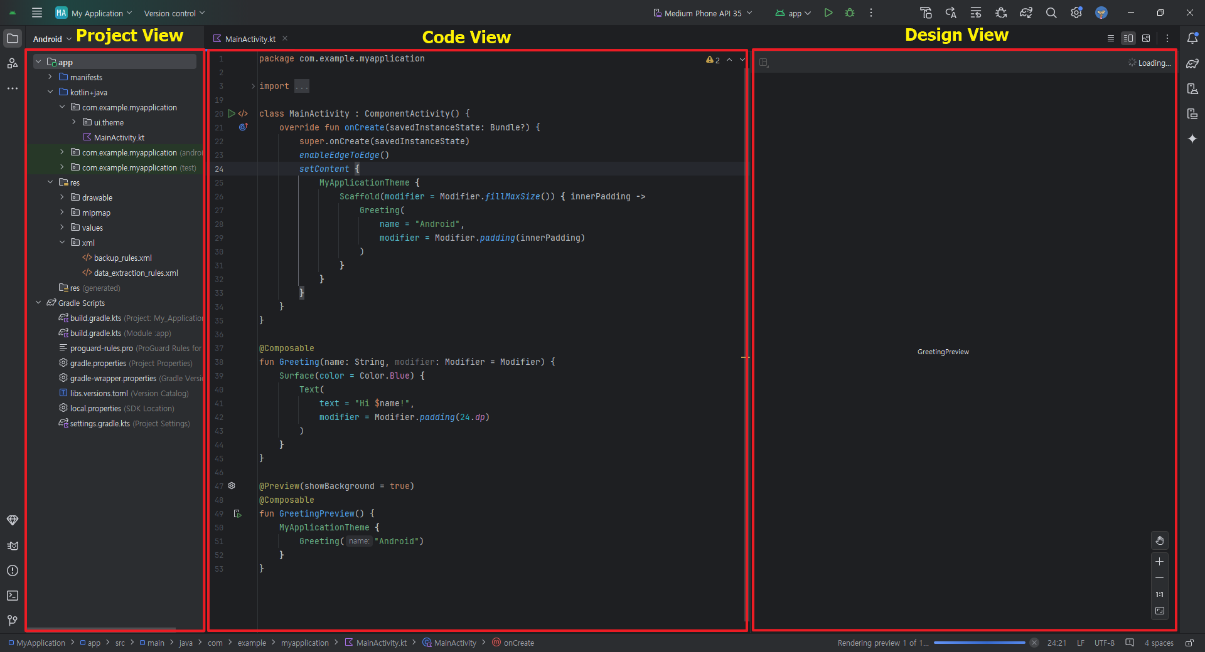Expand the drawable folder
Image resolution: width=1205 pixels, height=652 pixels.
click(62, 197)
